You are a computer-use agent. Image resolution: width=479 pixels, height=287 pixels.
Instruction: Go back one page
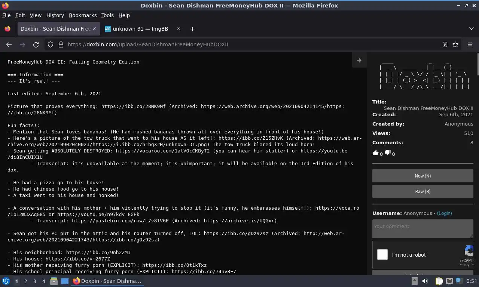pyautogui.click(x=9, y=44)
